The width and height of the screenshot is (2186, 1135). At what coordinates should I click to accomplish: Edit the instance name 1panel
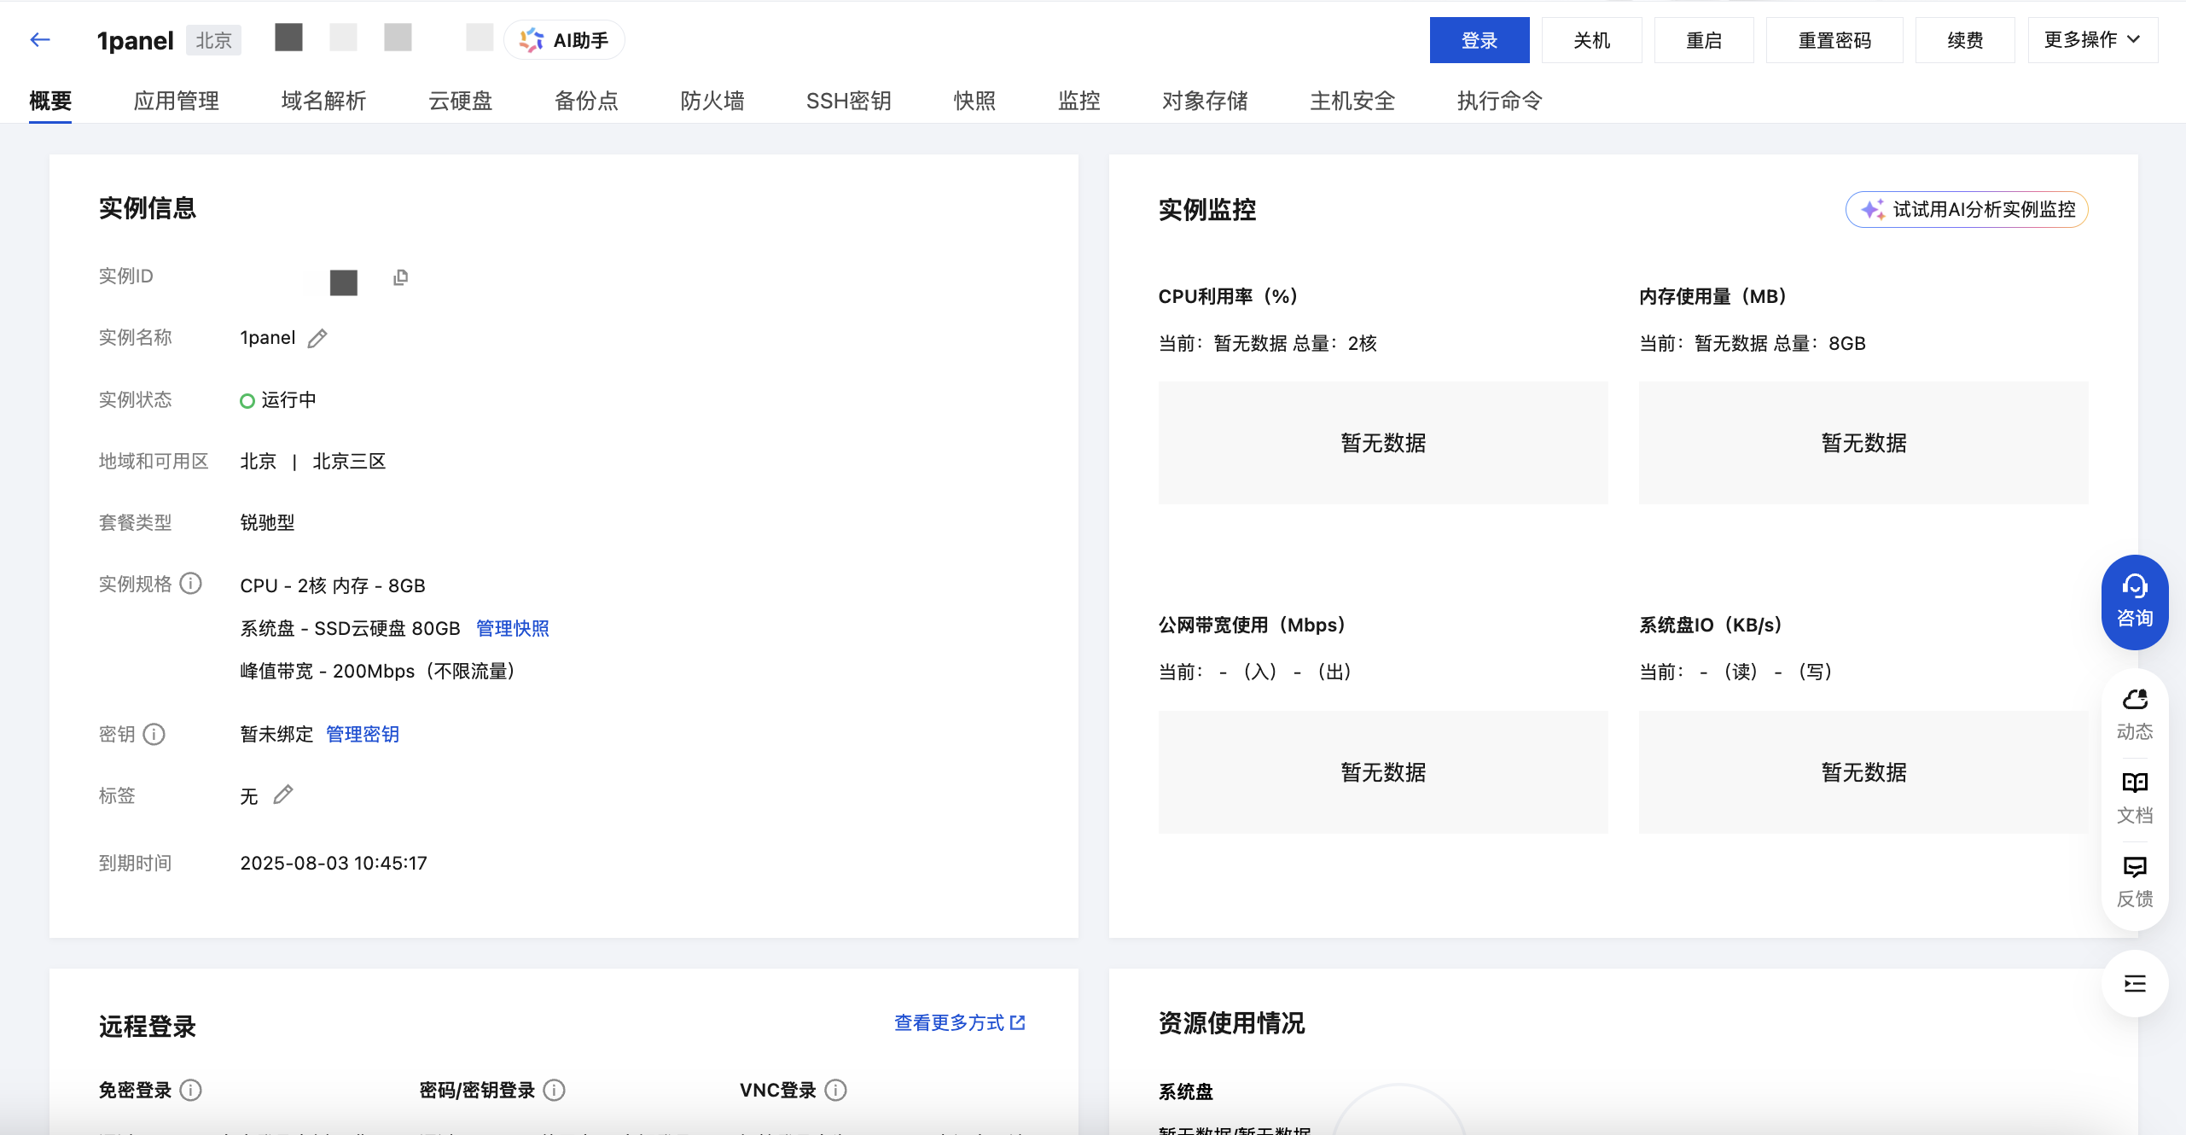(317, 339)
